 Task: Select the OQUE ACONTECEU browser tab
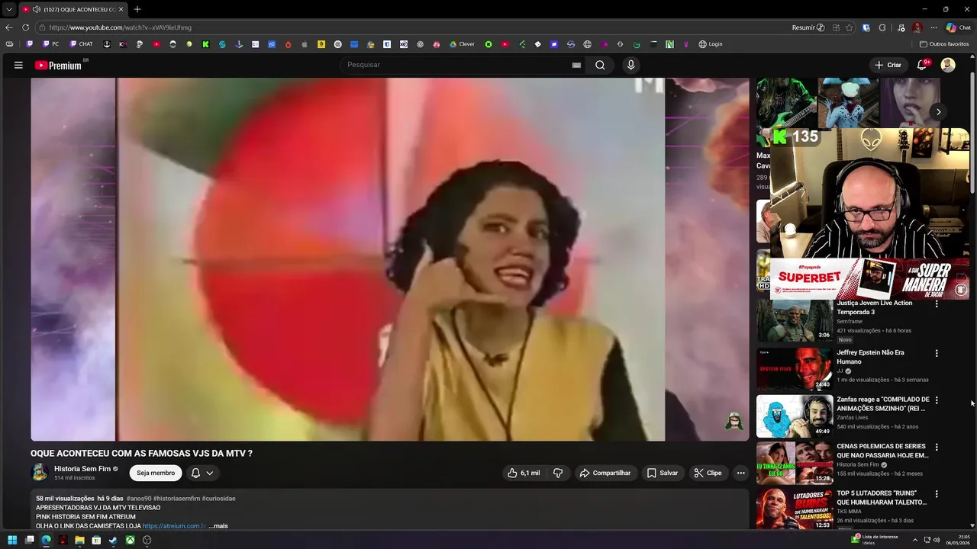coord(73,9)
